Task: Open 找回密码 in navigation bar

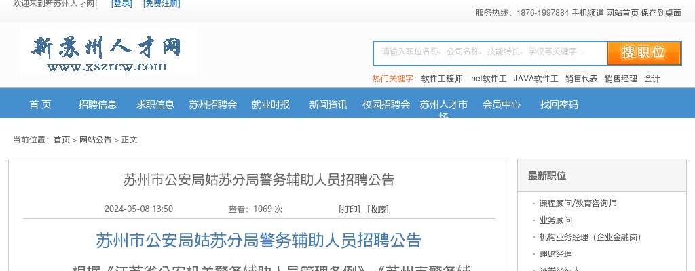Action: [x=559, y=104]
